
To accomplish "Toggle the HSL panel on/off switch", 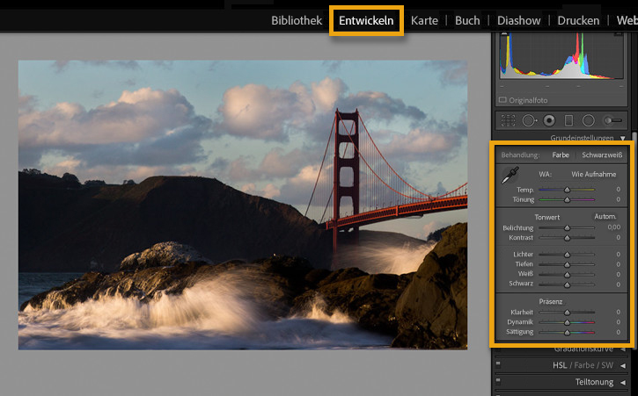I will [498, 364].
